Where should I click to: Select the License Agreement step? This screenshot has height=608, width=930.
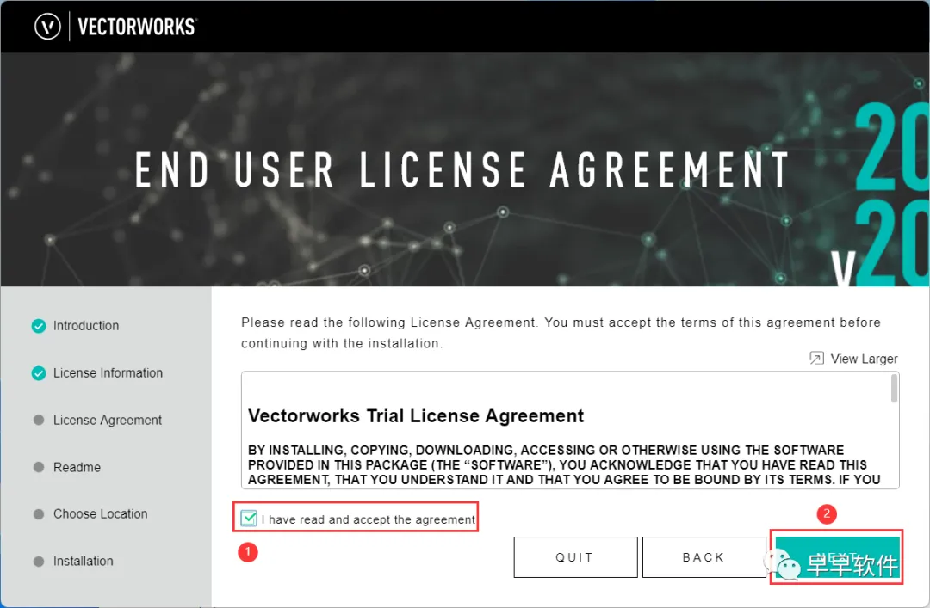click(x=108, y=421)
